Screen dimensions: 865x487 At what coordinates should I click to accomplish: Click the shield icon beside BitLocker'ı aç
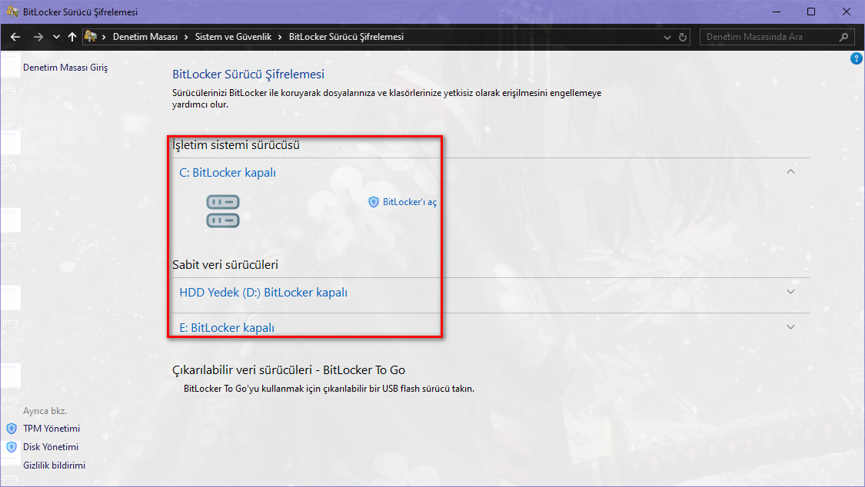374,202
